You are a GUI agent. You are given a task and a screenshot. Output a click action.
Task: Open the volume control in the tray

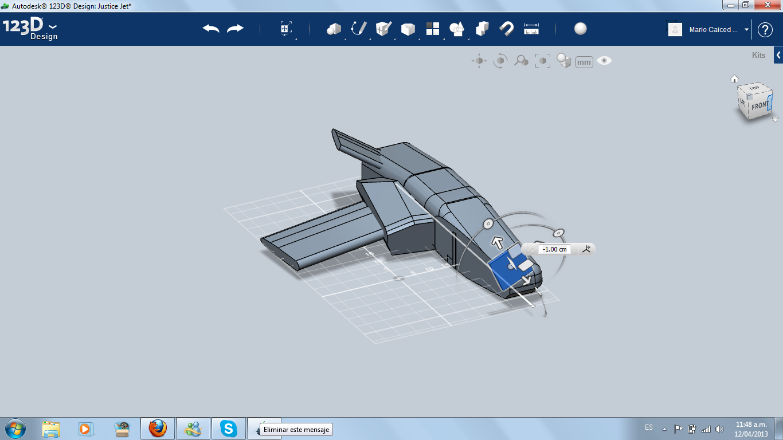point(719,429)
